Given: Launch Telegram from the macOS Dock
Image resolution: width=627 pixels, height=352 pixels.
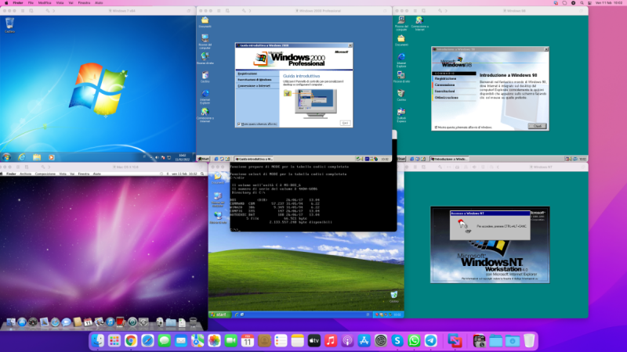Looking at the screenshot, I should click(x=431, y=341).
